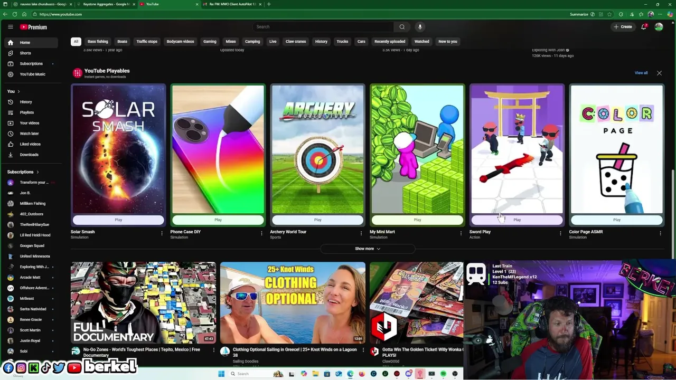
Task: Play Solar Smash game
Action: [x=118, y=220]
